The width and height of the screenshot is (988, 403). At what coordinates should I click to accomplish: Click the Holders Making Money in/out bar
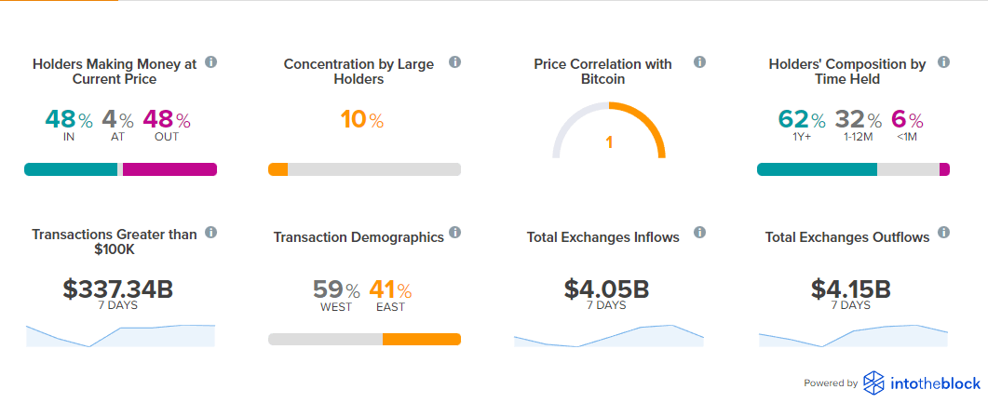click(120, 169)
